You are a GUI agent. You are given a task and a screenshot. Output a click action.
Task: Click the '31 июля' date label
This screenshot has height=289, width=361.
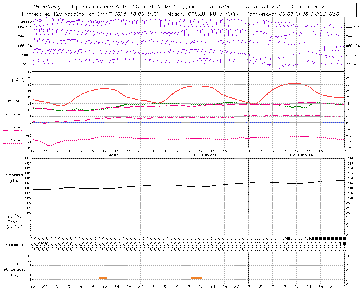[110, 155]
